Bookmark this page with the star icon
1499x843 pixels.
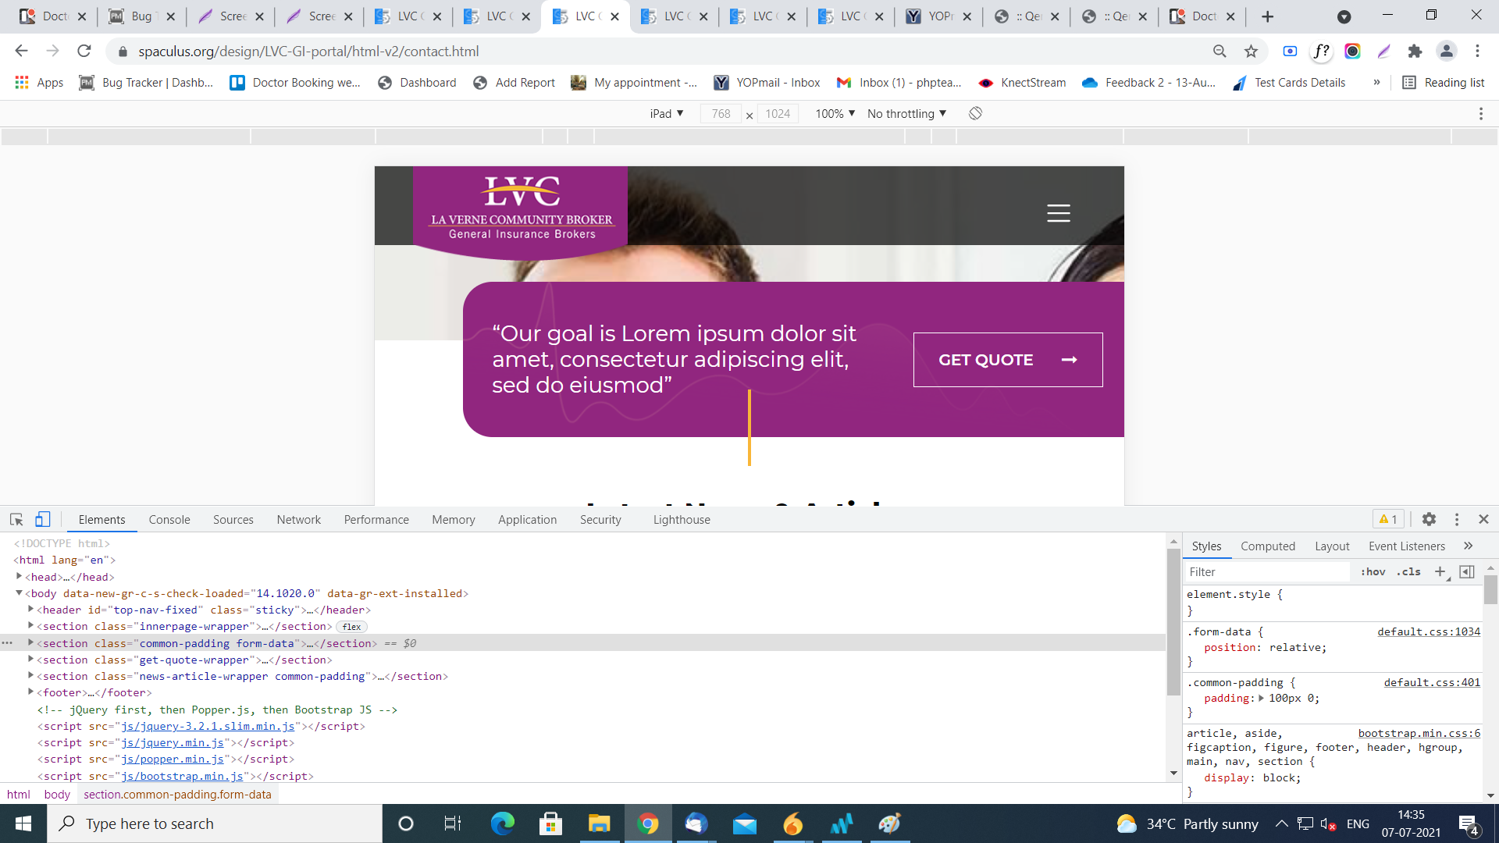pos(1251,52)
